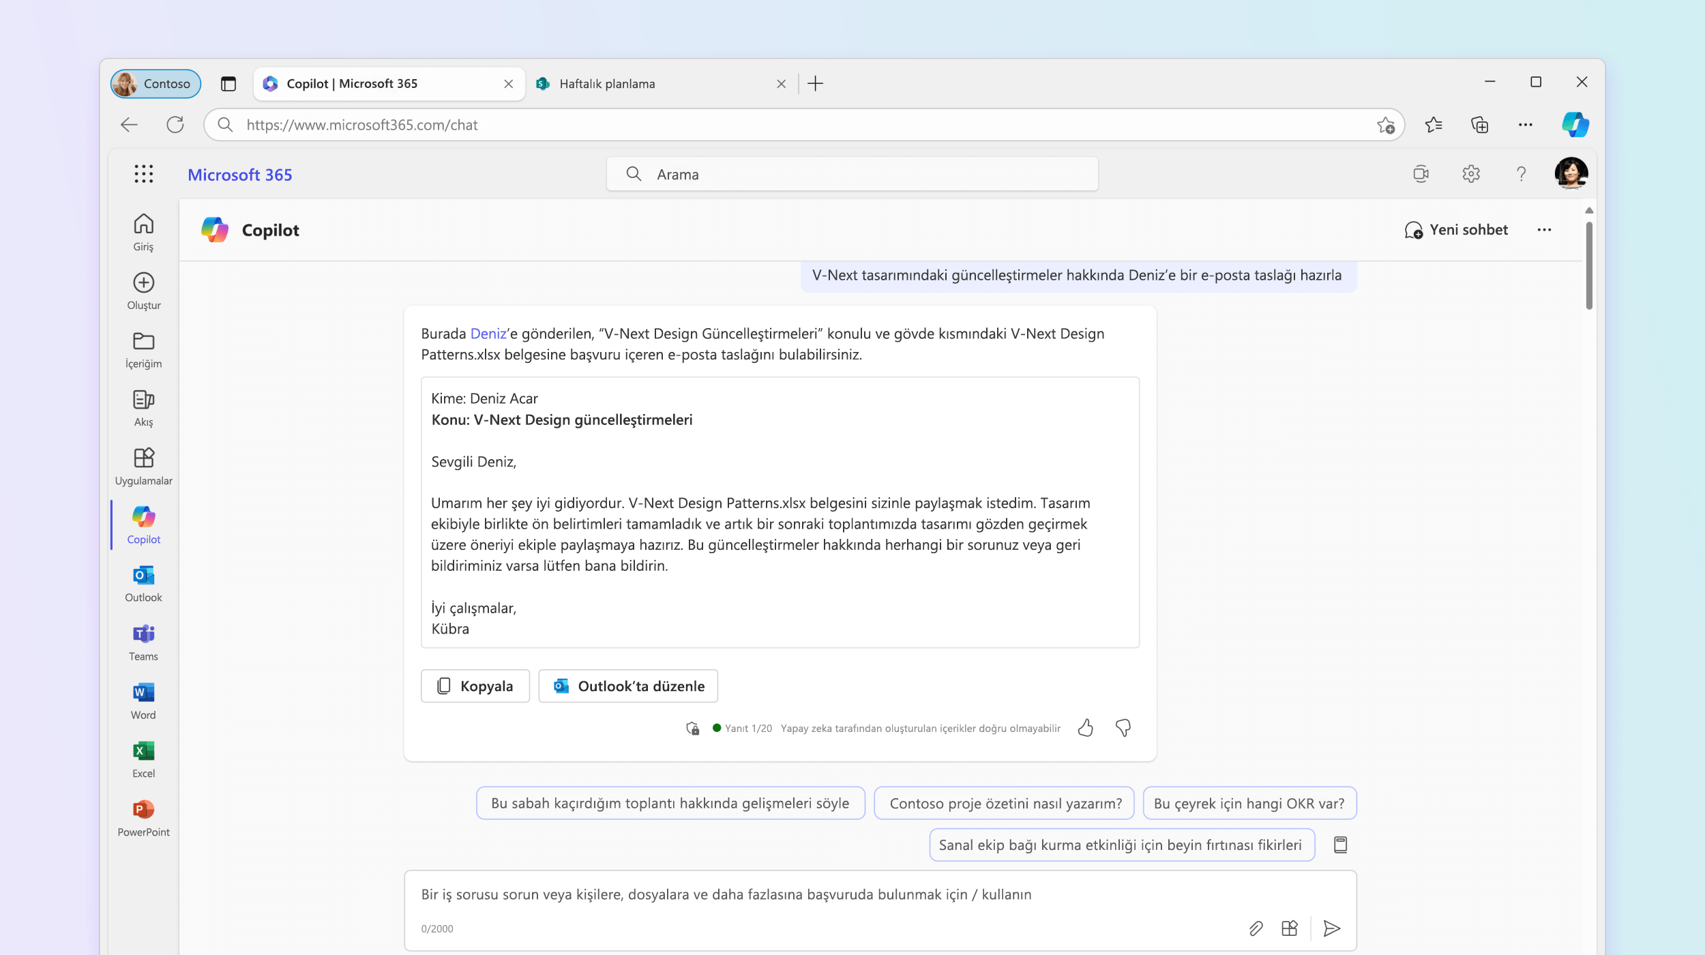Image resolution: width=1705 pixels, height=955 pixels.
Task: Open Akış feed in sidebar
Action: pyautogui.click(x=143, y=409)
